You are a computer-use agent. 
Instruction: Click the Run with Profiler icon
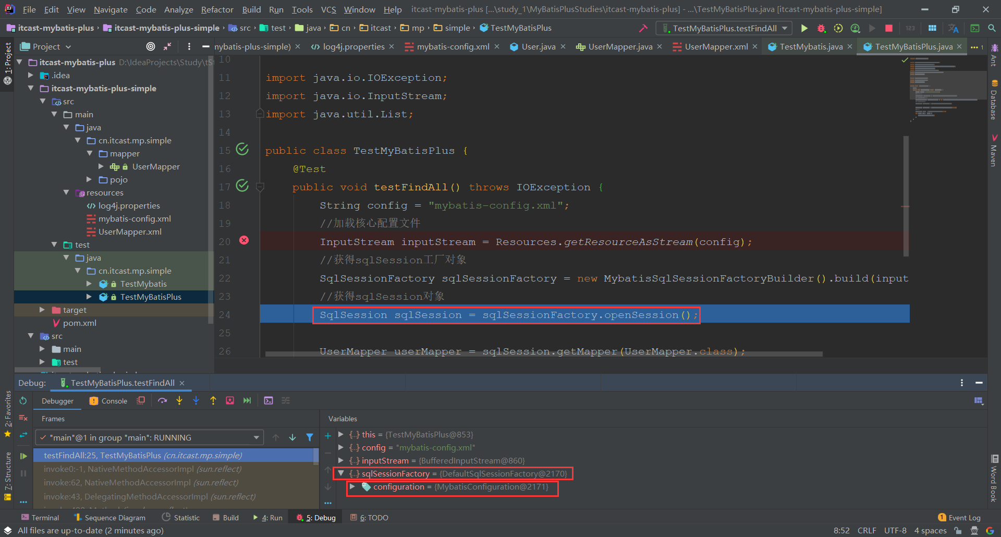pos(855,28)
